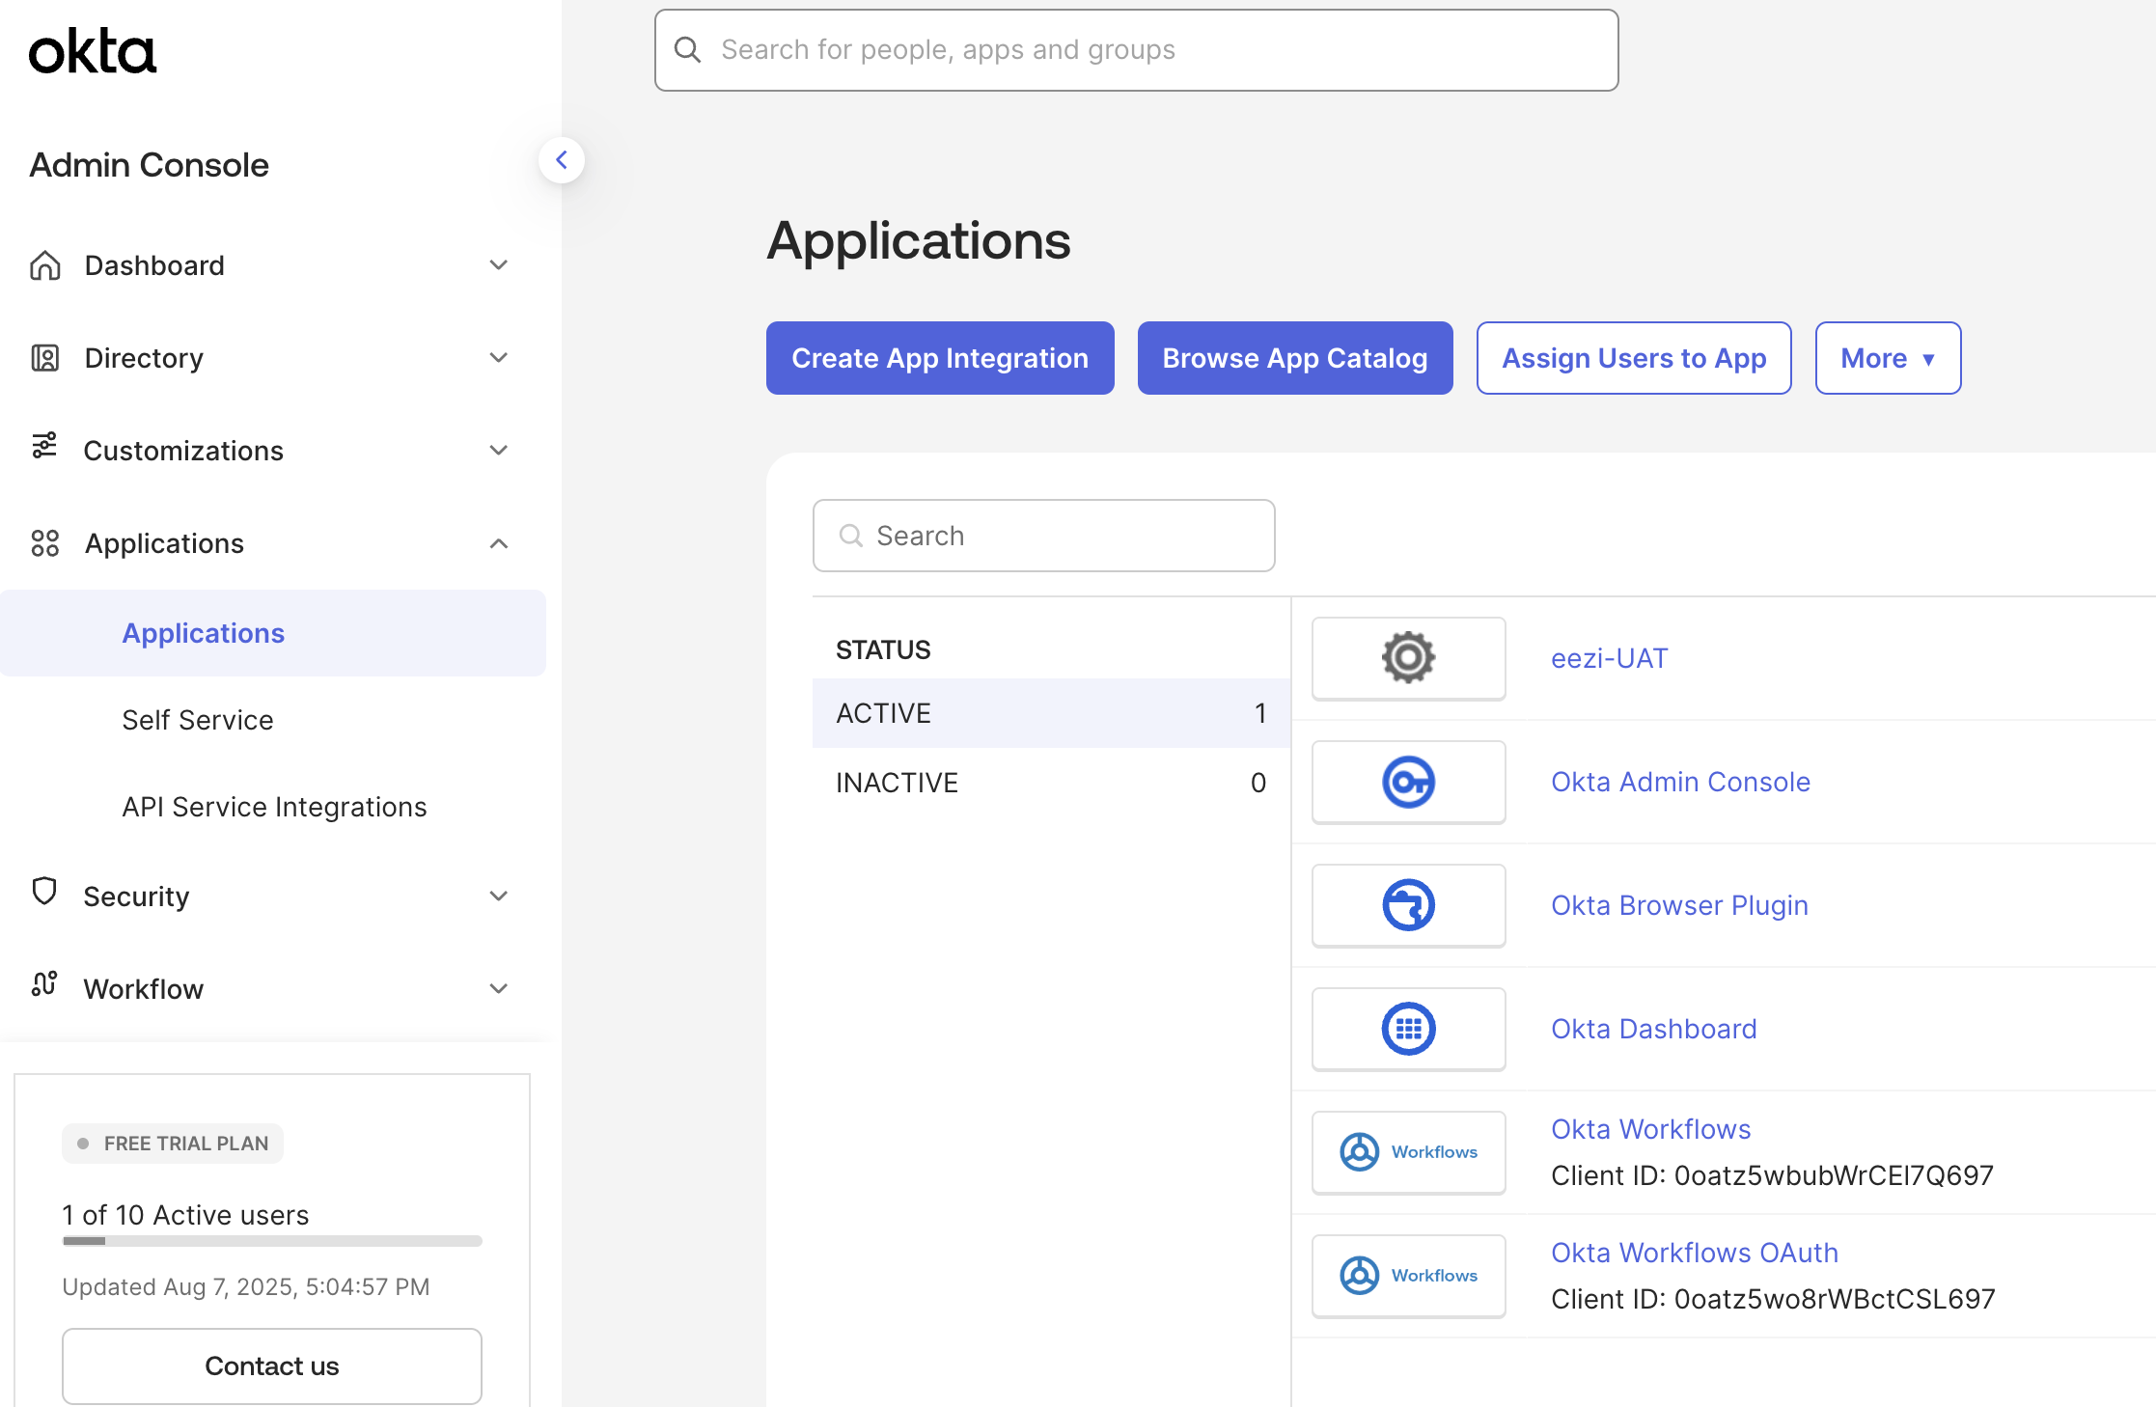The width and height of the screenshot is (2156, 1407).
Task: Click the eezi-UAT gear icon
Action: pyautogui.click(x=1408, y=658)
